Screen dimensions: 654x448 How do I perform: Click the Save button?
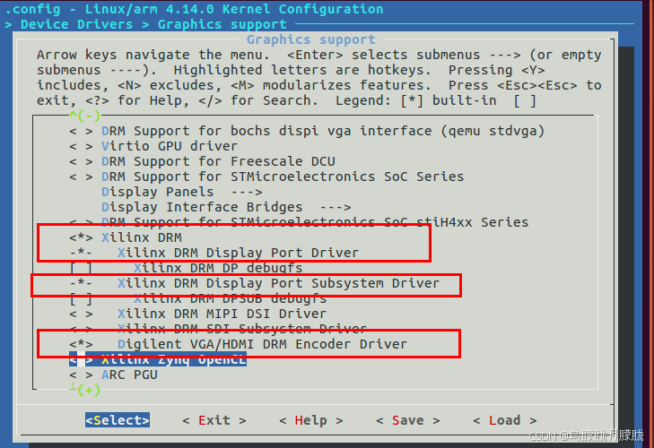tap(407, 420)
